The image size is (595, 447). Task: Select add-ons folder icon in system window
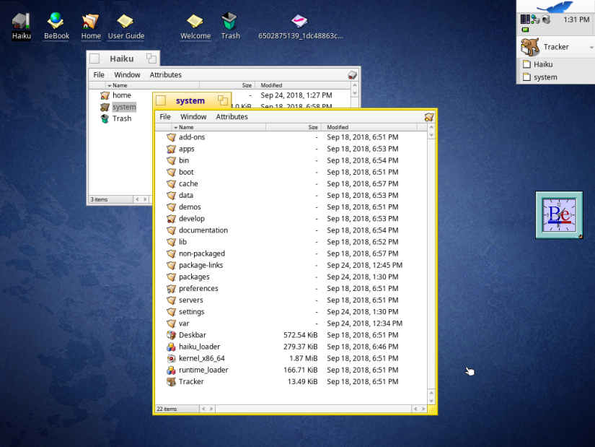coord(172,137)
